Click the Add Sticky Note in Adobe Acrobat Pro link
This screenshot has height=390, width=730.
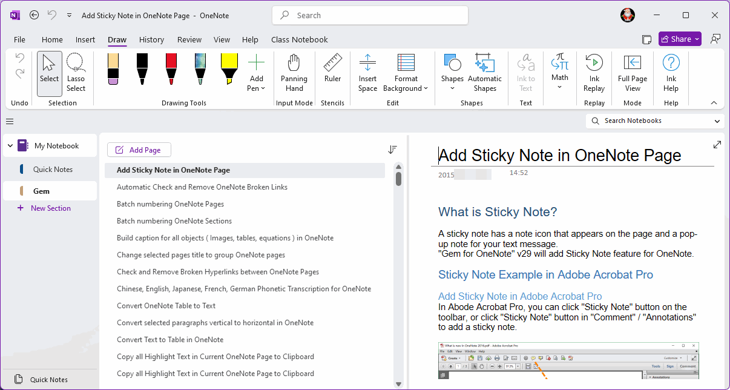[520, 296]
